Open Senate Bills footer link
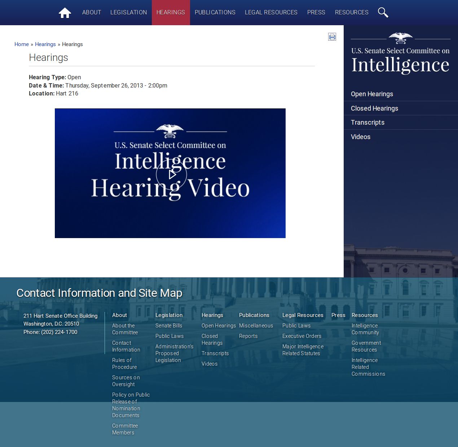The image size is (458, 447). coord(169,326)
